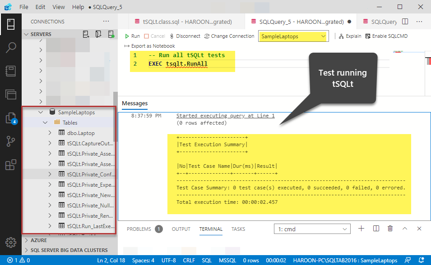
Task: Open the Source Control icon
Action: [x=11, y=141]
